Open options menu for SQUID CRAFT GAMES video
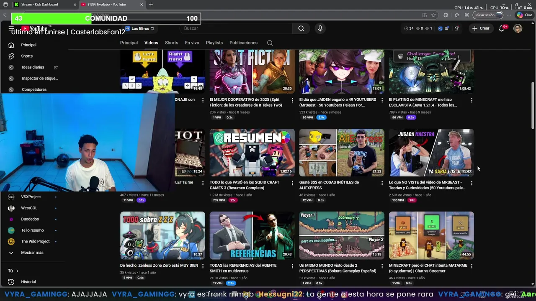 (x=292, y=183)
